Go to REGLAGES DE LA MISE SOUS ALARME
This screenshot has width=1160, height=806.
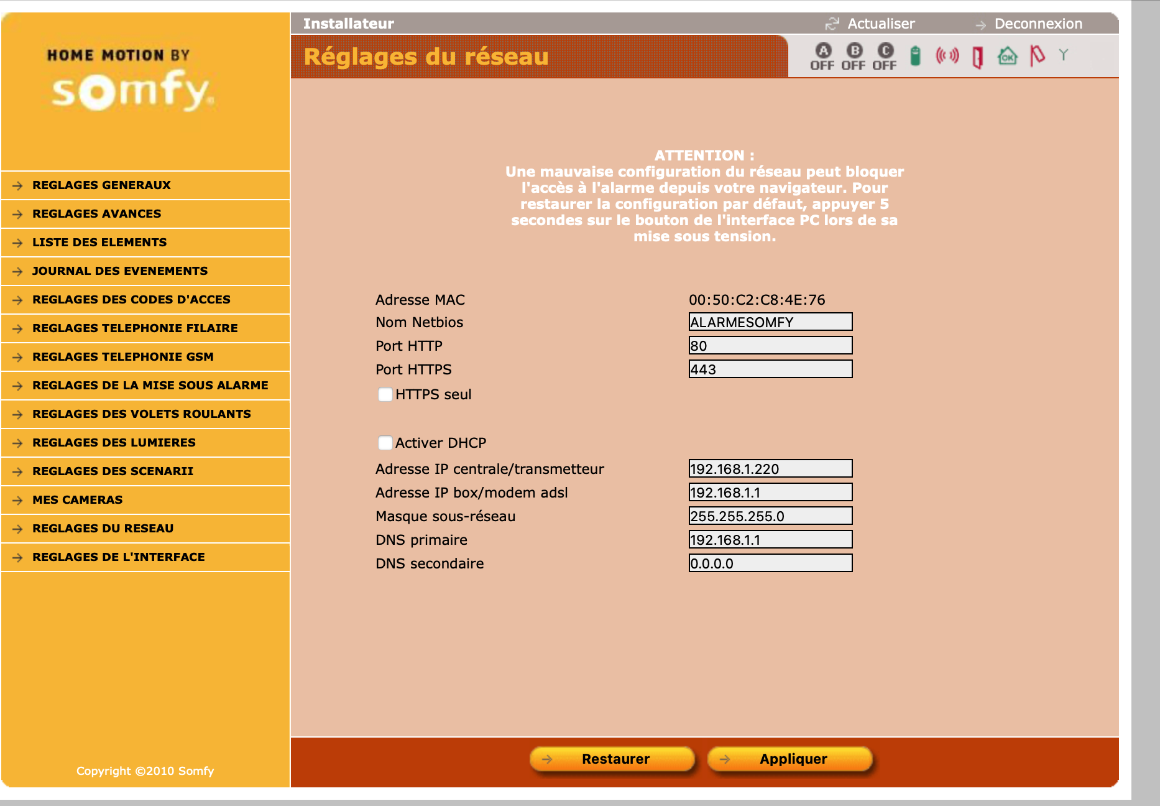[145, 386]
